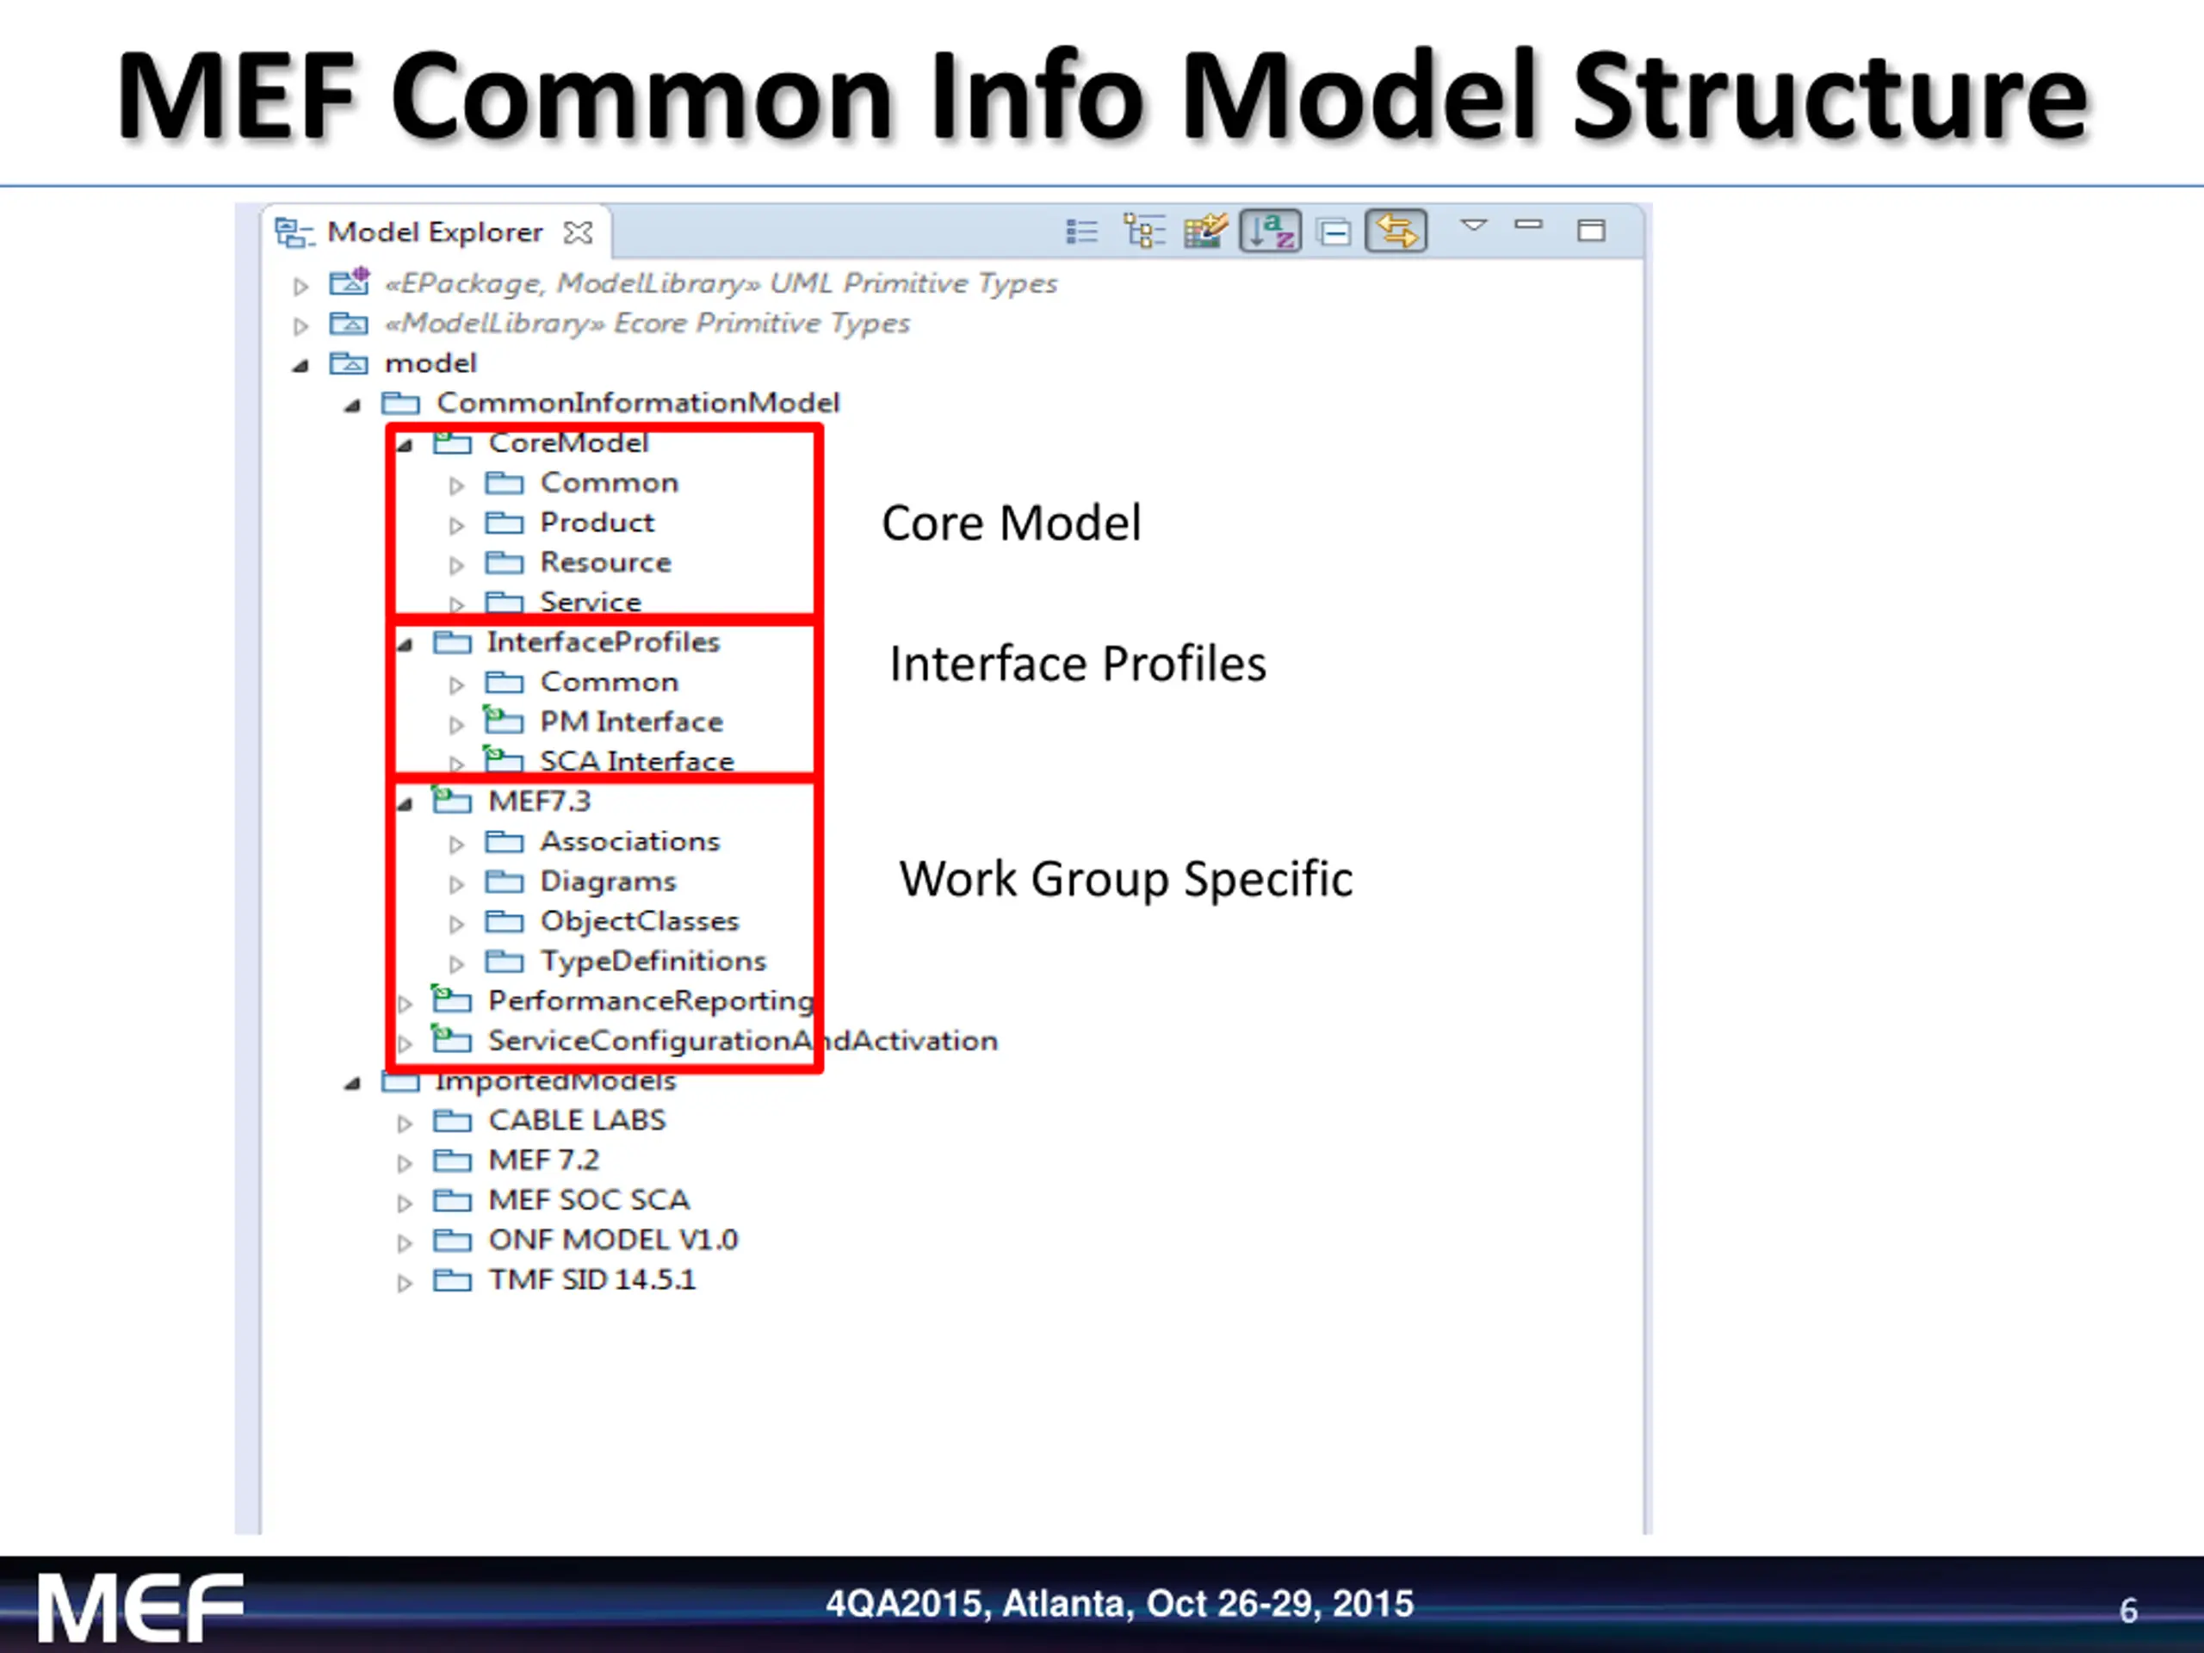Expand the CABLE LABS package arrow

404,1124
